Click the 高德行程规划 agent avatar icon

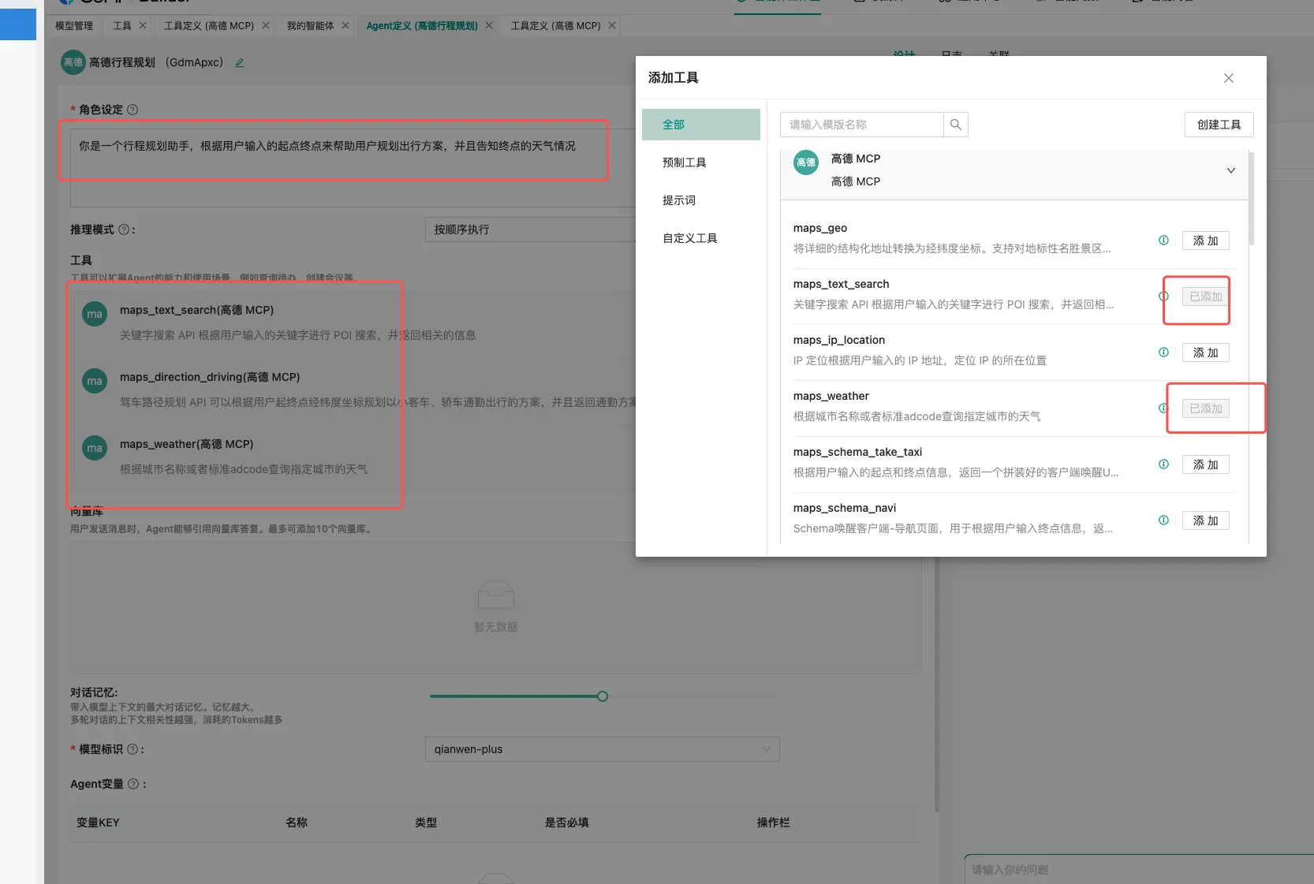73,62
